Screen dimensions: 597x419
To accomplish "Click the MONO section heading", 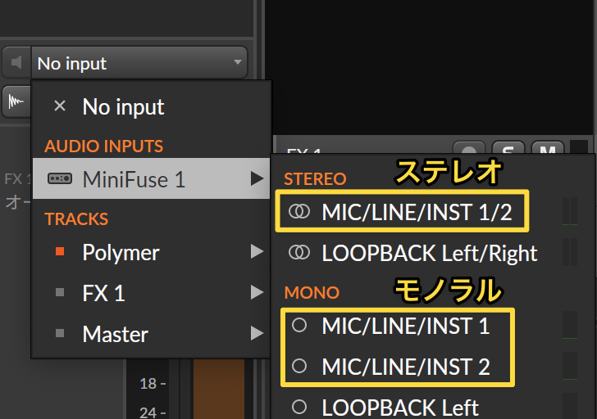I will coord(312,293).
